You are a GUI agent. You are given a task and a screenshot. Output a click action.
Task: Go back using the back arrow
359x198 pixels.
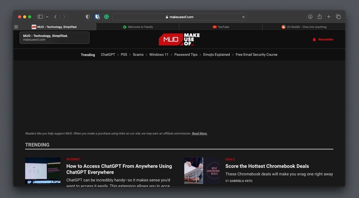coord(55,17)
